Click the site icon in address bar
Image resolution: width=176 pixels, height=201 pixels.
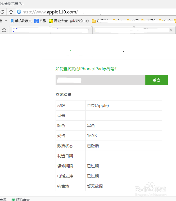(x=19, y=12)
